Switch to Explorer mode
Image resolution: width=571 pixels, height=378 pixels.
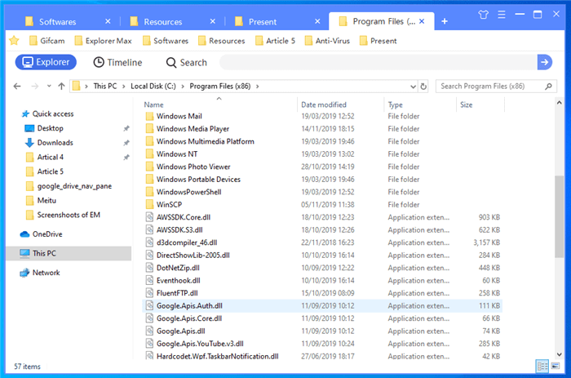point(46,62)
